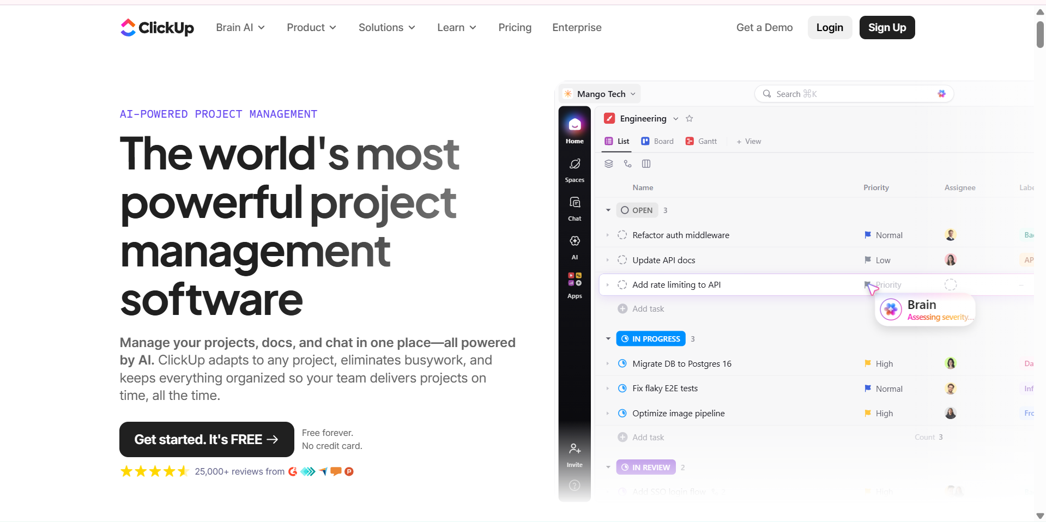The width and height of the screenshot is (1046, 522).
Task: Expand the Learn dropdown menu
Action: pos(457,28)
